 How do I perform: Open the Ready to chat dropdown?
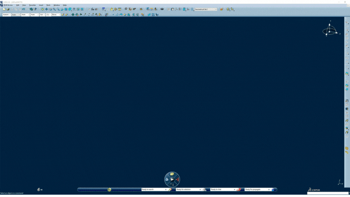(234, 190)
